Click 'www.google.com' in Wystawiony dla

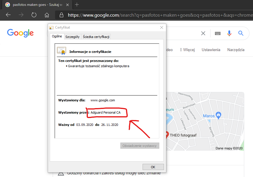click(x=103, y=100)
